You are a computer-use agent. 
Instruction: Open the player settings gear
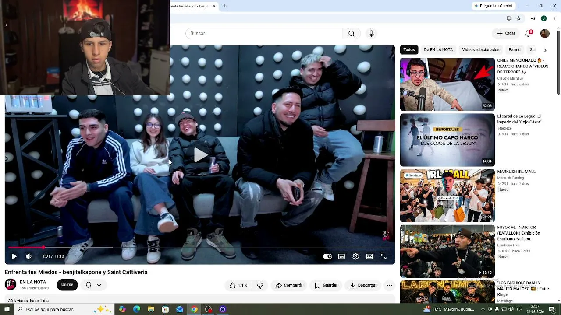click(355, 256)
